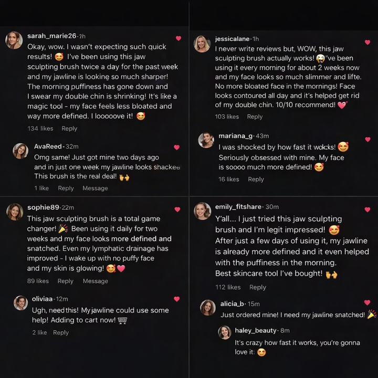Like alicia_b's reply with the heart

coord(367,302)
